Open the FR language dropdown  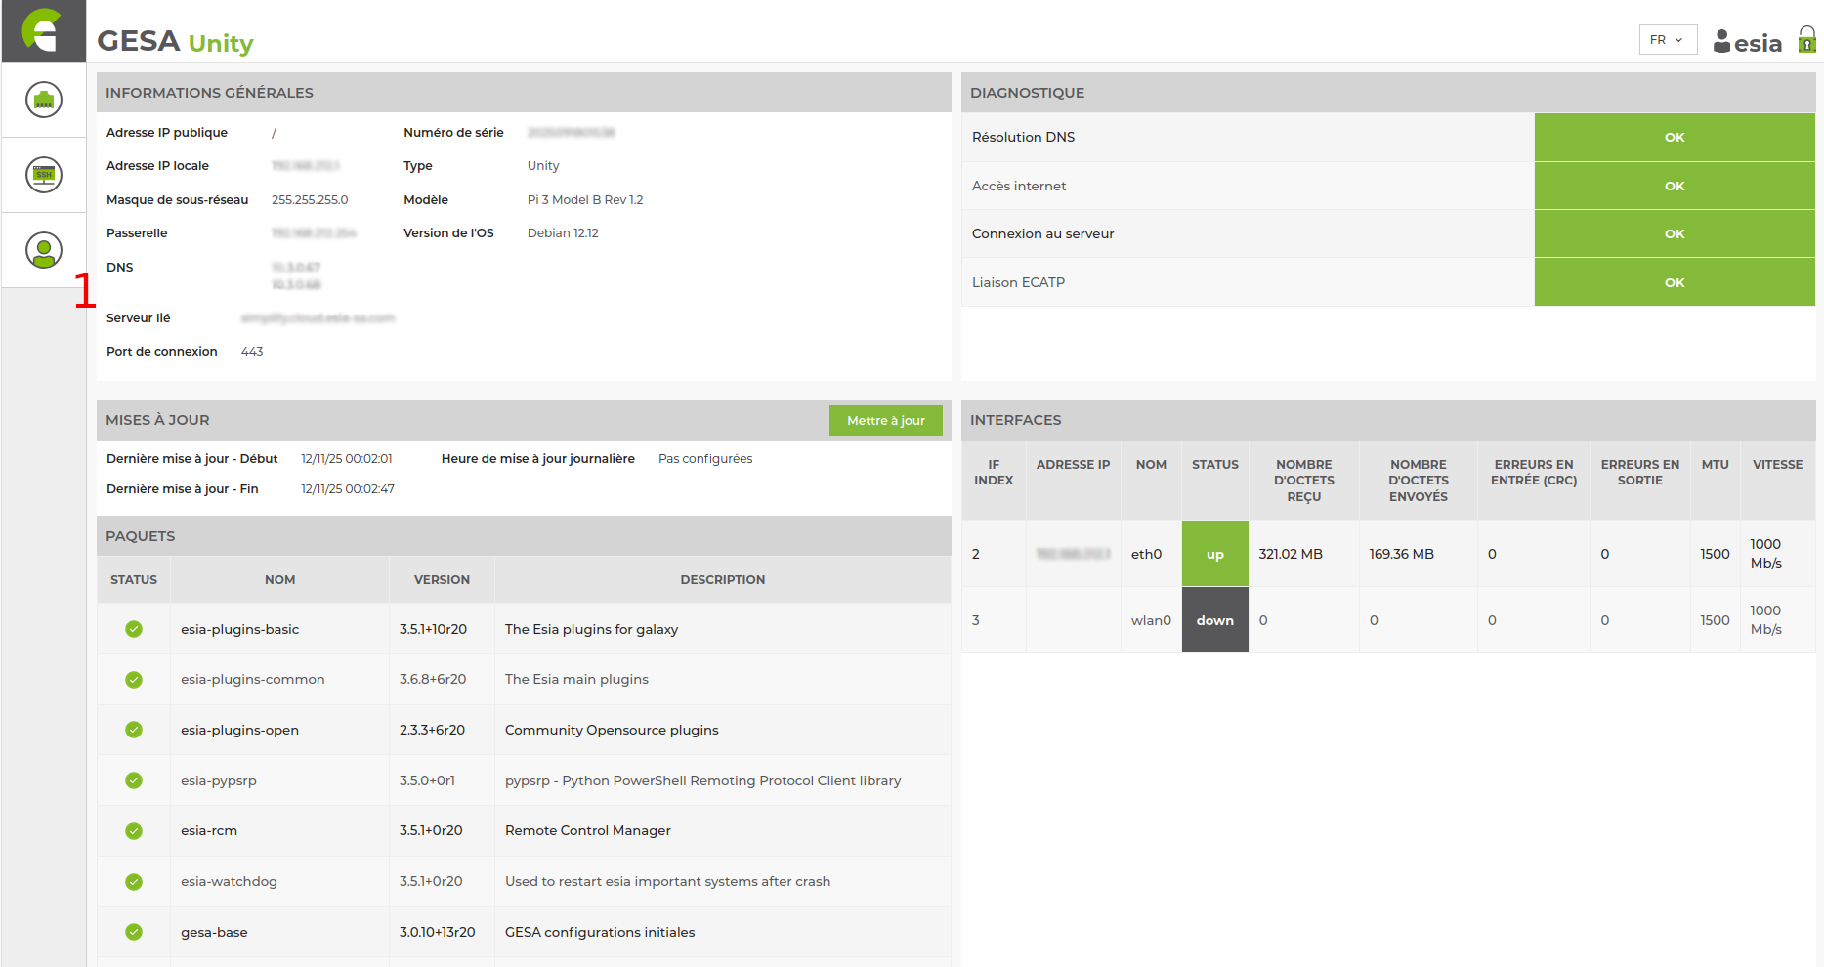click(x=1667, y=40)
